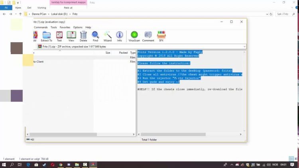
Task: Open Microsoft Store from taskbar
Action: point(36,164)
